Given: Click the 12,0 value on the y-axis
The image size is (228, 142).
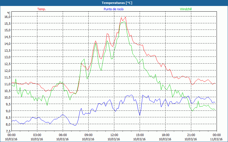Looking at the screenshot, I should tap(7, 70).
